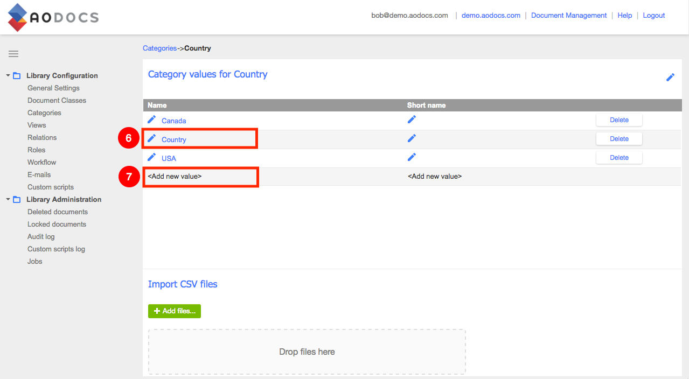Delete the Canada value
This screenshot has height=379, width=689.
pyautogui.click(x=619, y=120)
